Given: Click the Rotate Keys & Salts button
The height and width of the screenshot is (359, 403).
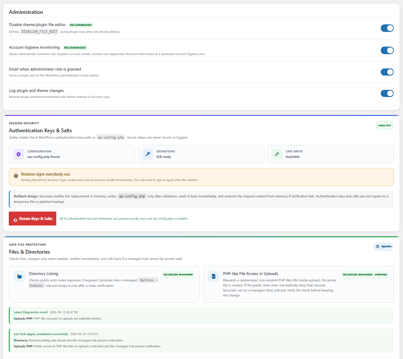Looking at the screenshot, I should (x=33, y=219).
